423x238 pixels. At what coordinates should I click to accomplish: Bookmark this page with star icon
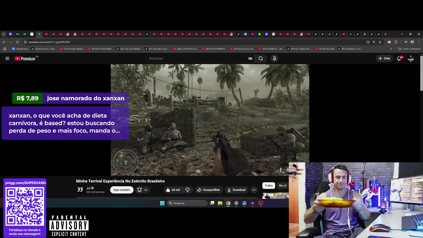click(x=380, y=42)
